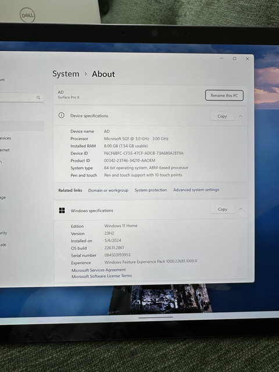
Task: Click the Related links label
Action: pos(70,190)
